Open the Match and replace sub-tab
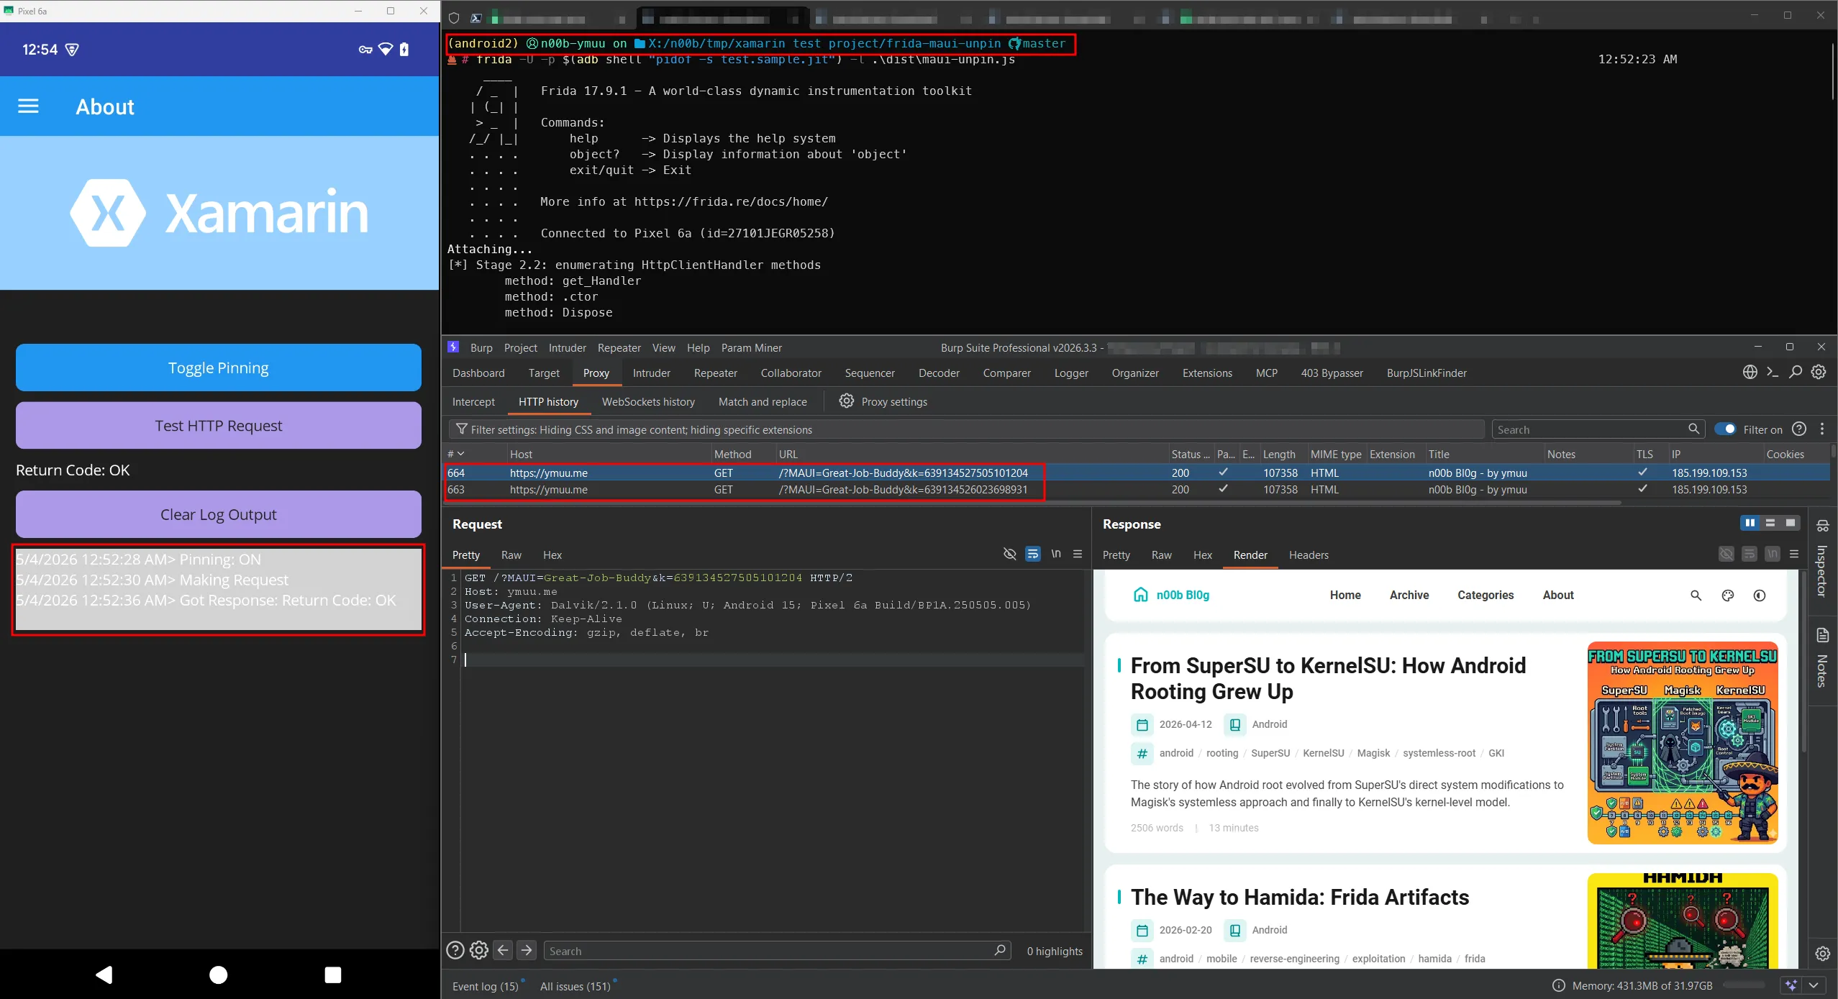This screenshot has width=1838, height=999. click(763, 401)
